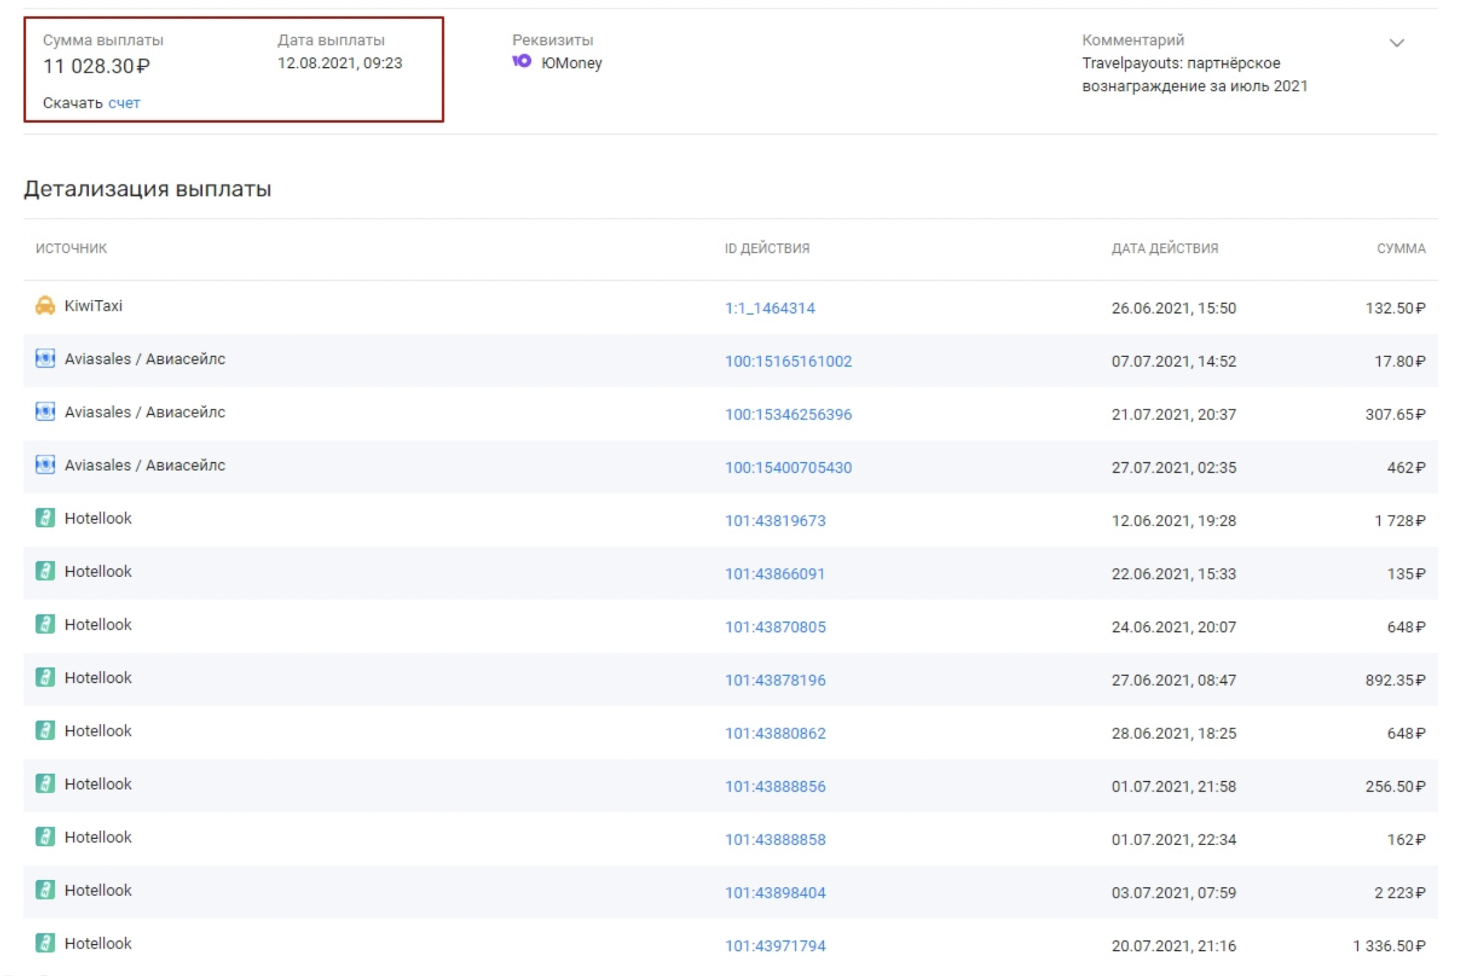
Task: Click the ЮMoney logo icon
Action: coord(521,61)
